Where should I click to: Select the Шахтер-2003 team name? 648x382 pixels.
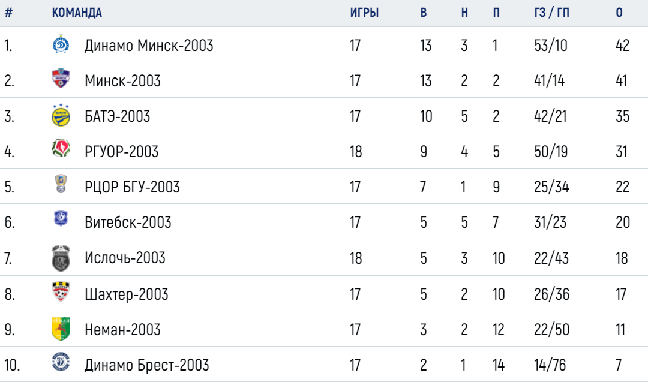127,294
